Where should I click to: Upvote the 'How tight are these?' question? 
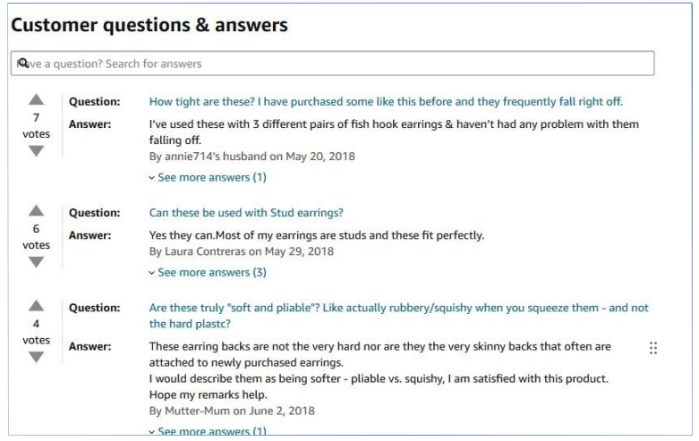pos(36,100)
